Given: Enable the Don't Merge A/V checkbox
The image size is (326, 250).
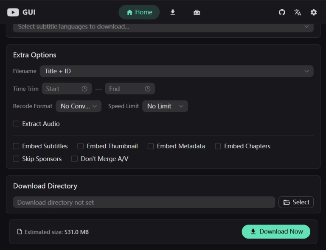Looking at the screenshot, I should (74, 159).
